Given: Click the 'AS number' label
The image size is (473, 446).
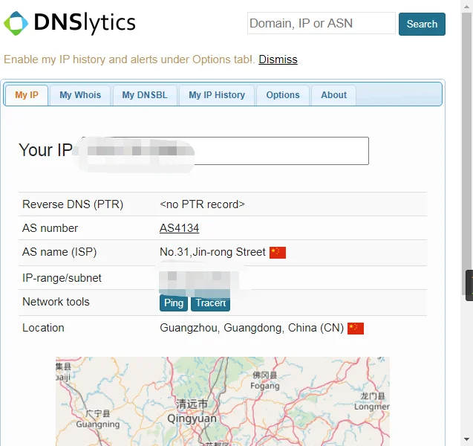Looking at the screenshot, I should coord(50,228).
